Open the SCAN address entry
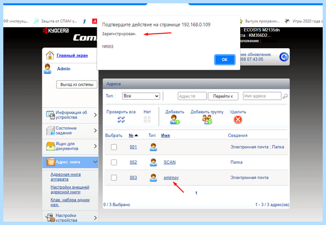326x225 pixels. pos(170,162)
